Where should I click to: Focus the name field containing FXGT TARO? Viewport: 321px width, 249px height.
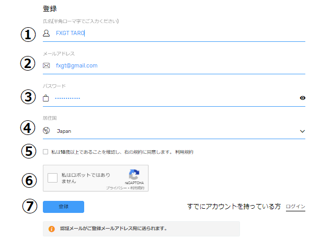173,33
